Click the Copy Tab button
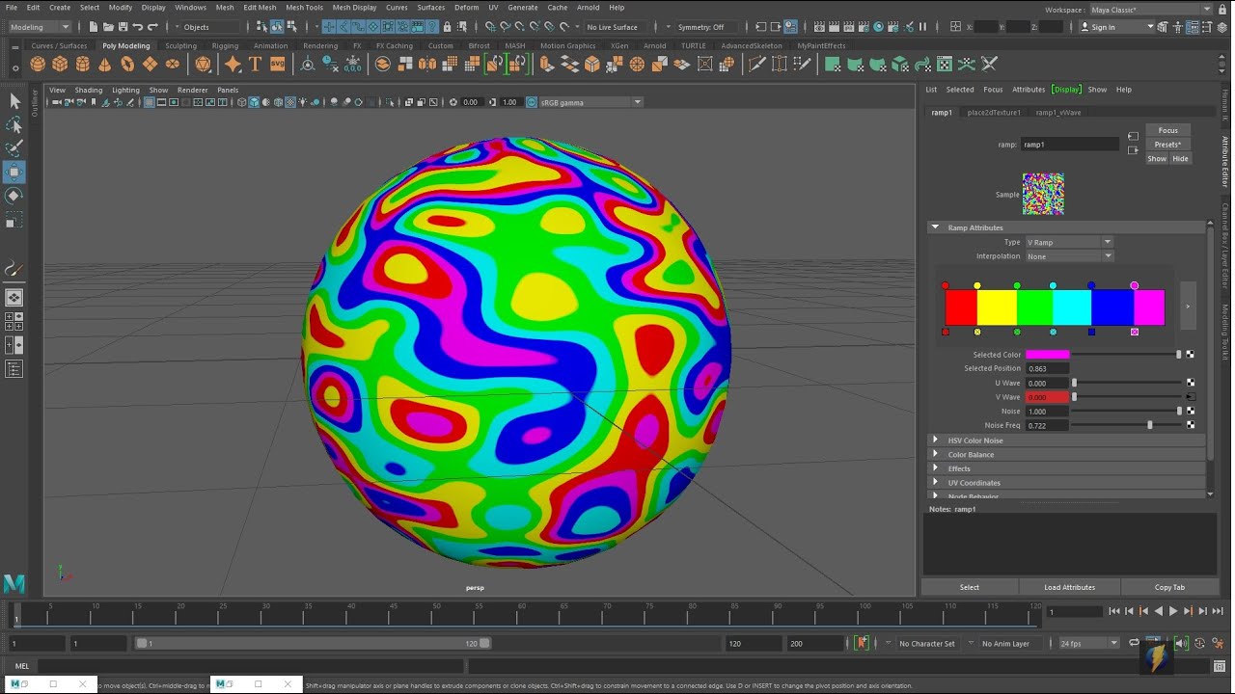 coord(1169,587)
